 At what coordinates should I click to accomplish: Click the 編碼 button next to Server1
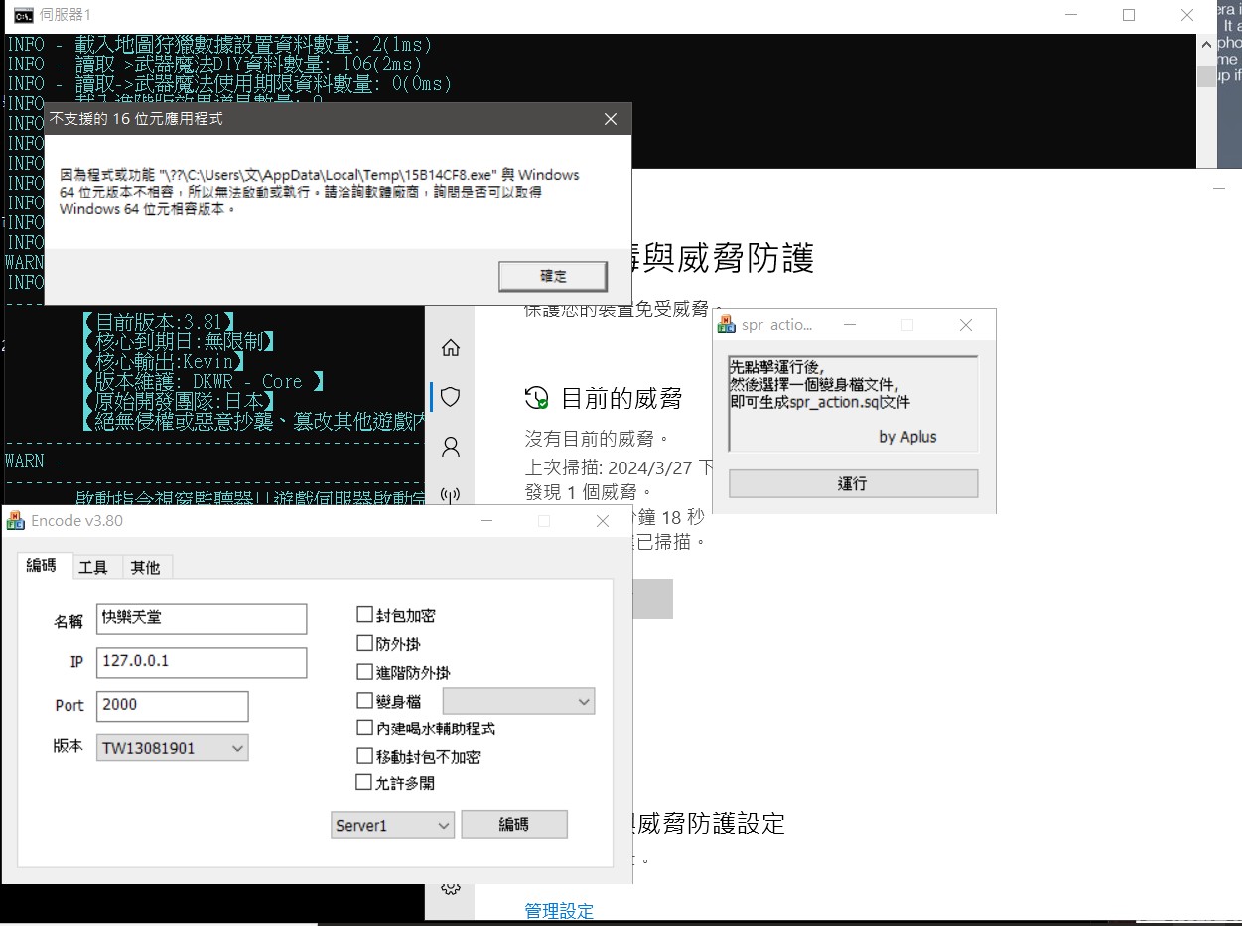coord(514,825)
